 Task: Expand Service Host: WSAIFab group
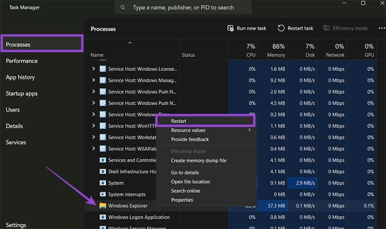93,148
